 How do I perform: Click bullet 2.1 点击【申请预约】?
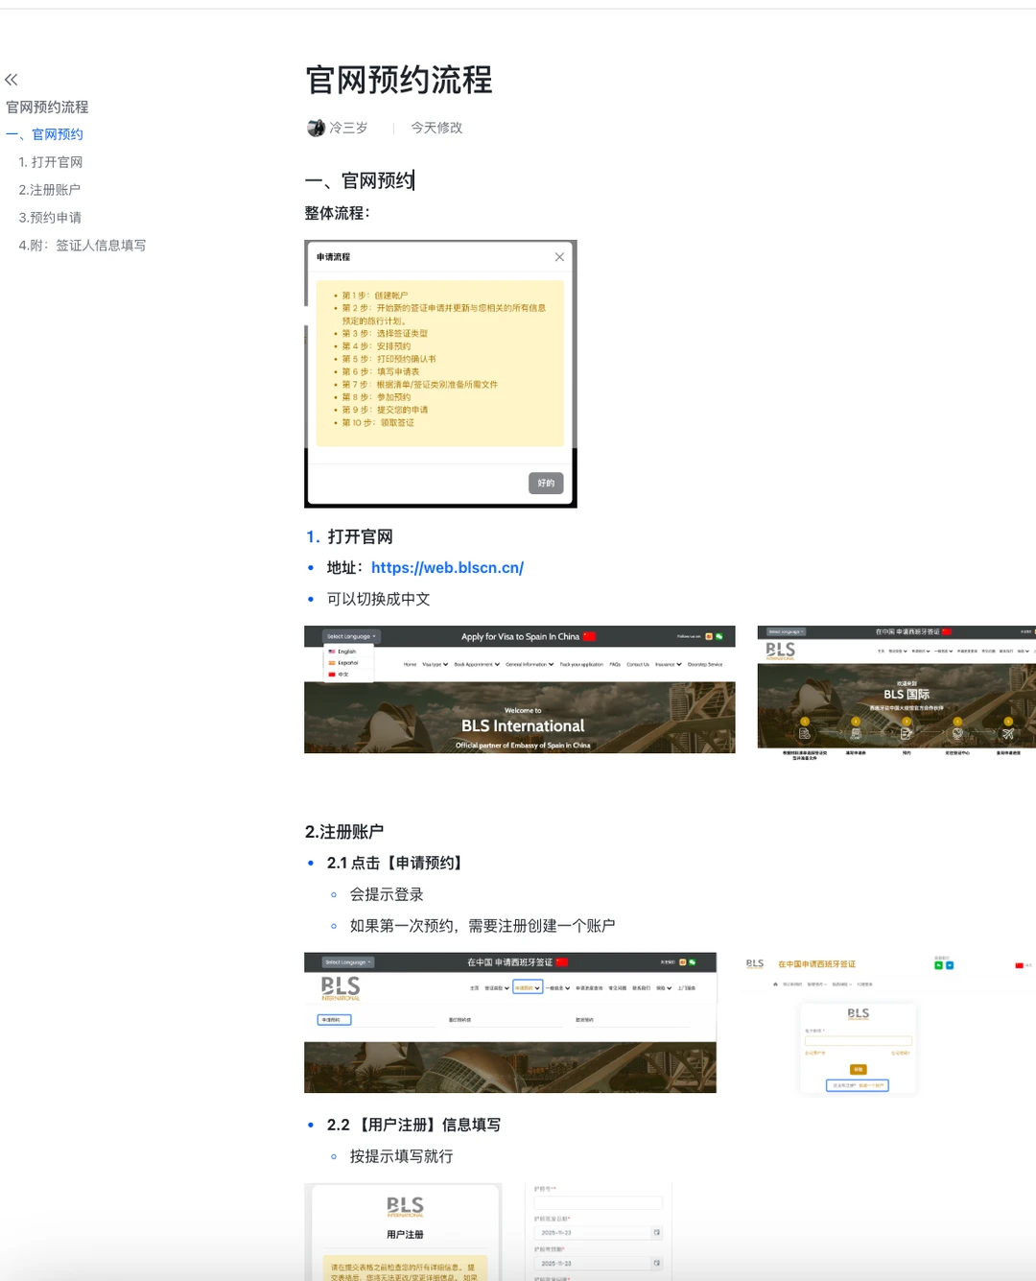pos(397,863)
